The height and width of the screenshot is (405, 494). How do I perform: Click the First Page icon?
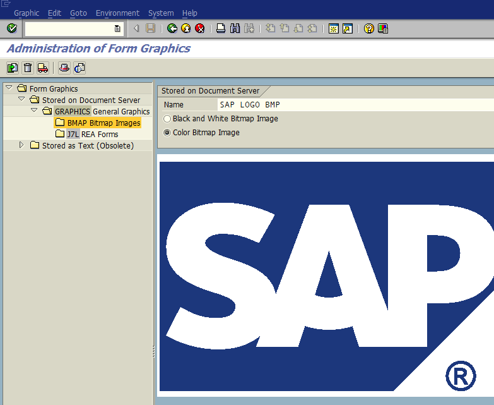[x=270, y=28]
